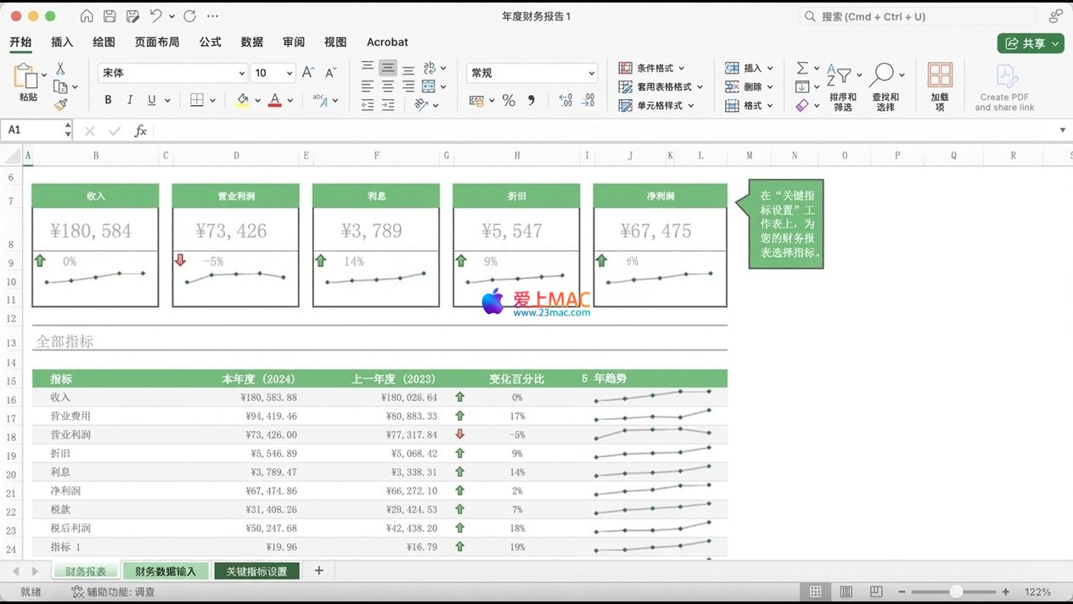Toggle italic formatting with the I button

coord(130,100)
